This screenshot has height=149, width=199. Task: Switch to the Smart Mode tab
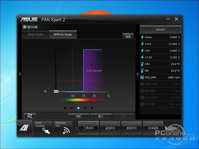point(35,35)
